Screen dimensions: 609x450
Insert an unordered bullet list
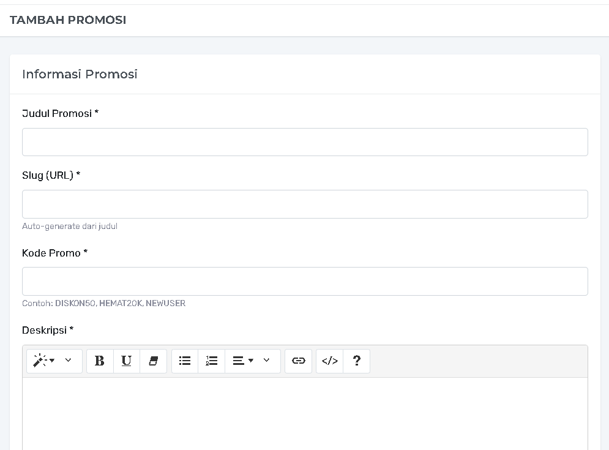185,361
